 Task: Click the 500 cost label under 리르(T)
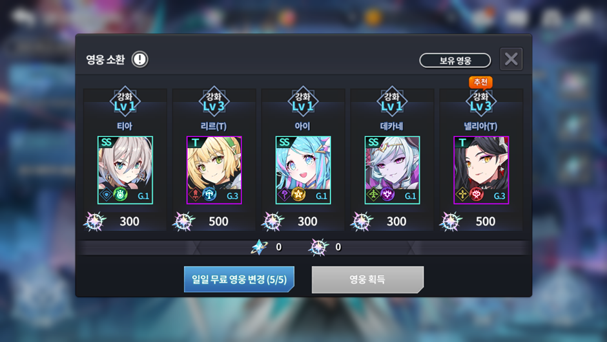219,221
